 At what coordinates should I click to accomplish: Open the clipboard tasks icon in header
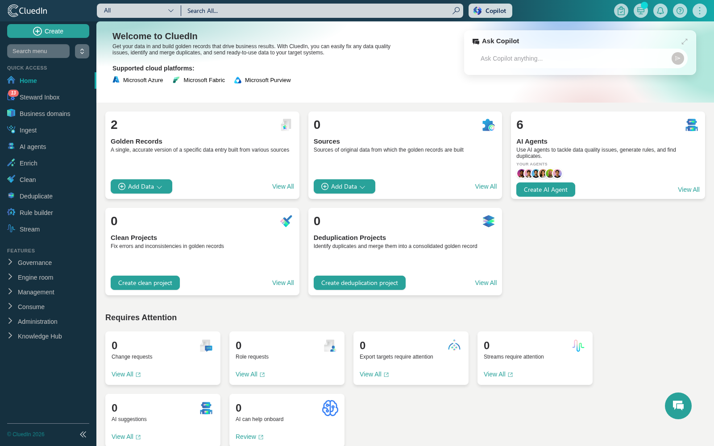[x=621, y=11]
